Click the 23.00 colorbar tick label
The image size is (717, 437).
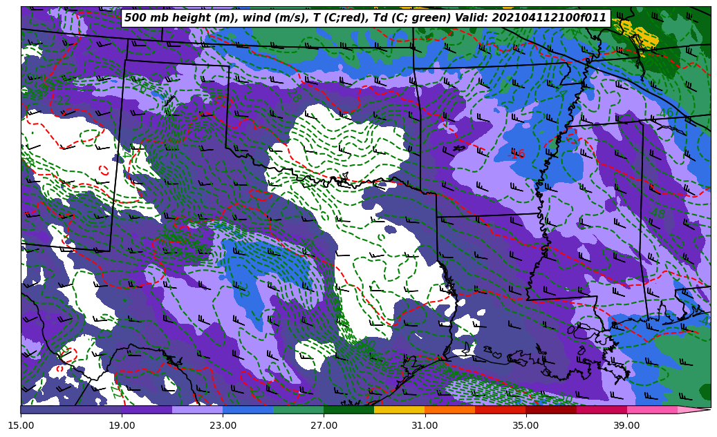pos(223,426)
